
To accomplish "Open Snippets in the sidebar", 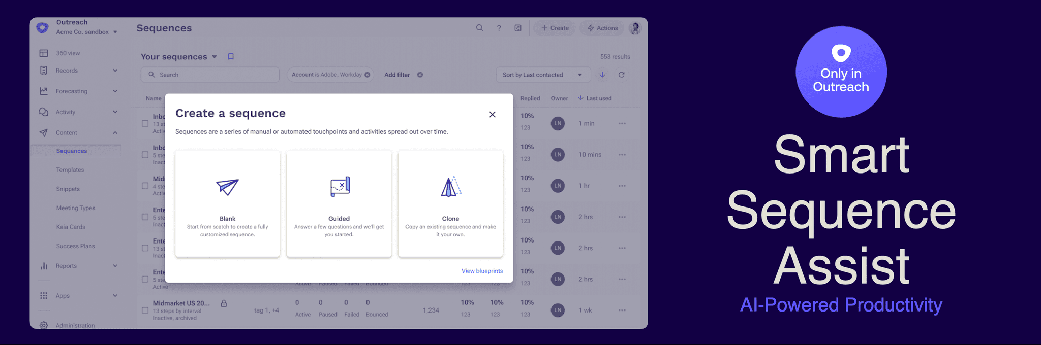I will pyautogui.click(x=68, y=189).
